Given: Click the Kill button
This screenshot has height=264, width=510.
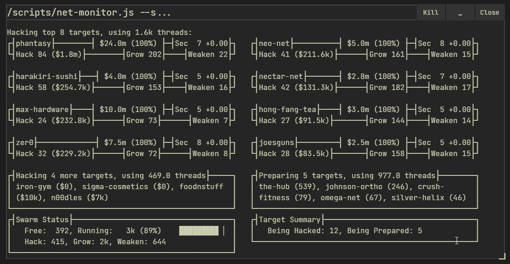Looking at the screenshot, I should (431, 13).
